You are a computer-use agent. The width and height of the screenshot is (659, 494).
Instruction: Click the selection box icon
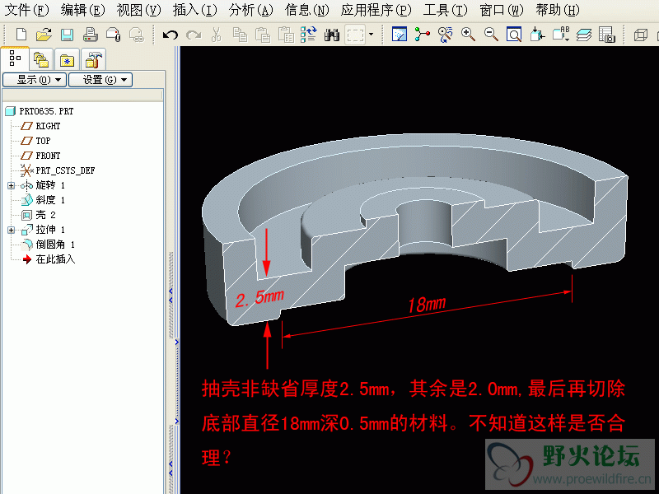[x=355, y=35]
